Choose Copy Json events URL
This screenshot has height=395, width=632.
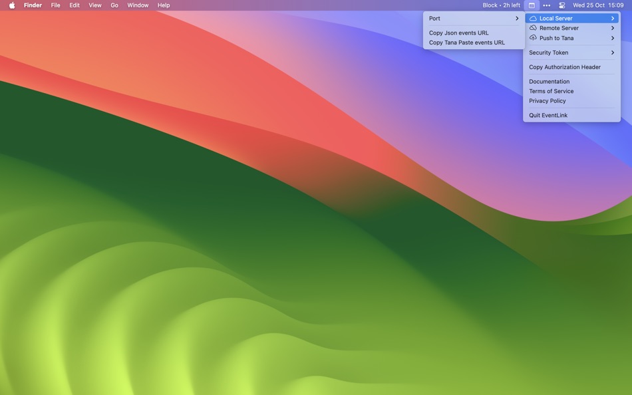pyautogui.click(x=474, y=33)
